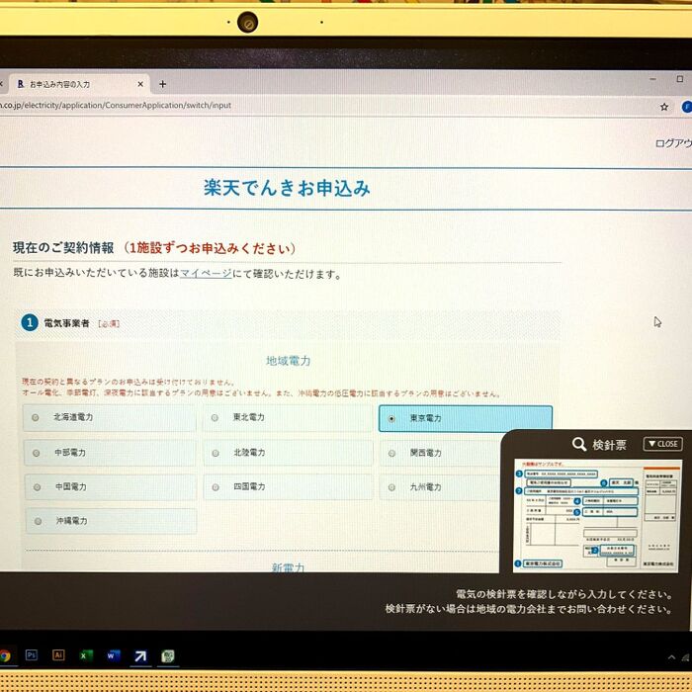Open Photoshop from the taskbar
This screenshot has height=692, width=692.
point(32,654)
